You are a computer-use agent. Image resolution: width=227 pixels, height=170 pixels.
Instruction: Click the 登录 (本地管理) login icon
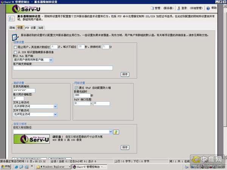click(178, 8)
